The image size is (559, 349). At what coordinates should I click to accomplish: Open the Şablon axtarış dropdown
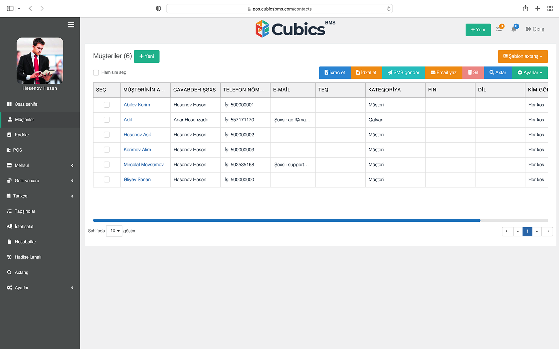522,56
